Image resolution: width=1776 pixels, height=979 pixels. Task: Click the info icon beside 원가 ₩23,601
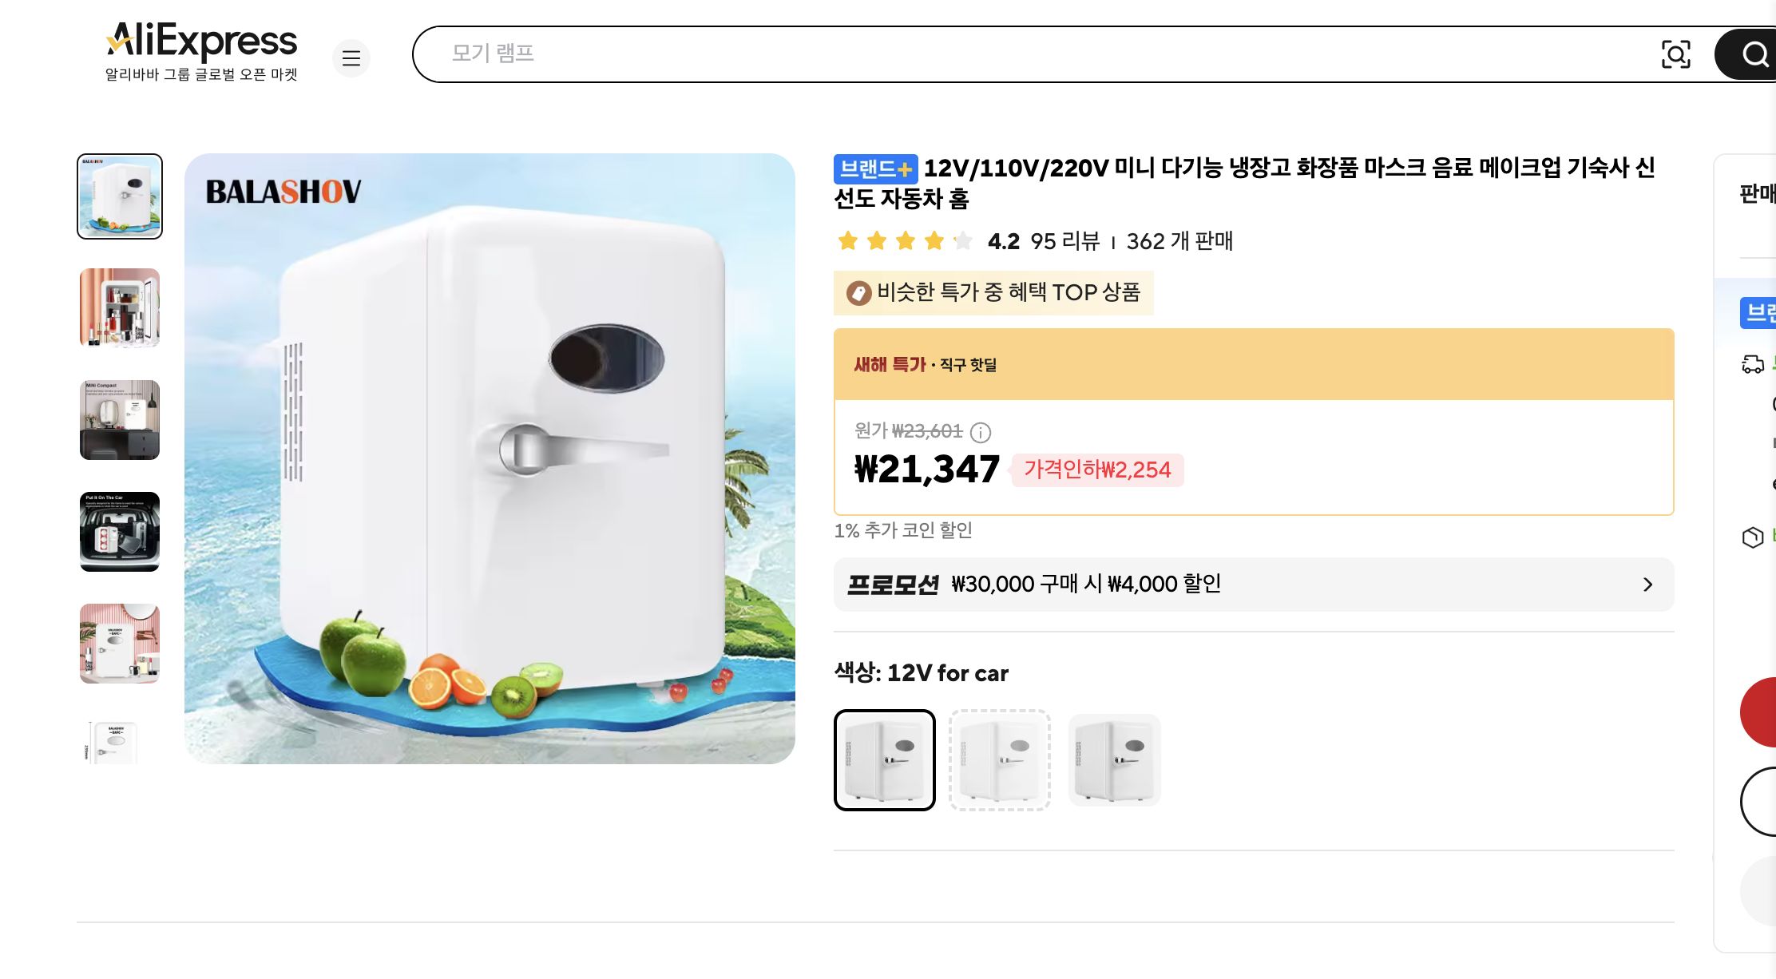(x=981, y=434)
